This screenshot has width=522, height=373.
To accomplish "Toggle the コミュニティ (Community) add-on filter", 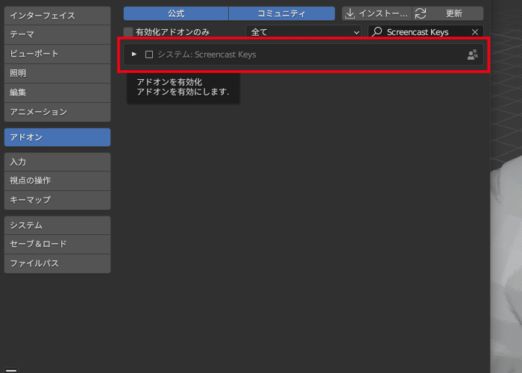I will click(282, 13).
